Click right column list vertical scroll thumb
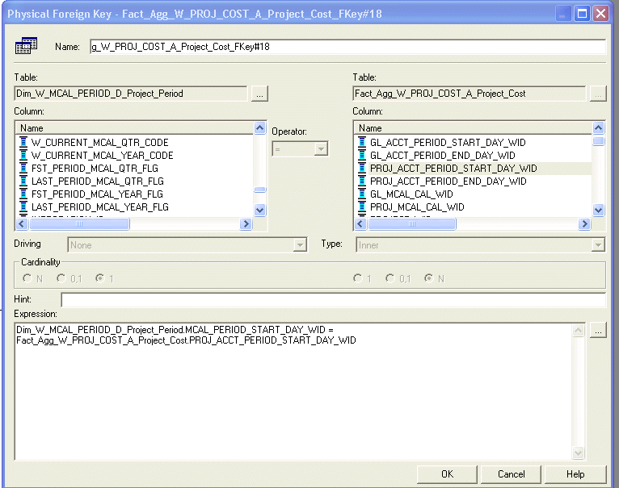Image resolution: width=619 pixels, height=488 pixels. (599, 140)
